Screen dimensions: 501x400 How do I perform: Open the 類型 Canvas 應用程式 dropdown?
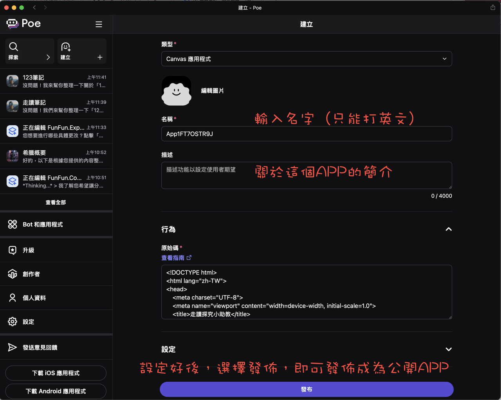pyautogui.click(x=306, y=59)
